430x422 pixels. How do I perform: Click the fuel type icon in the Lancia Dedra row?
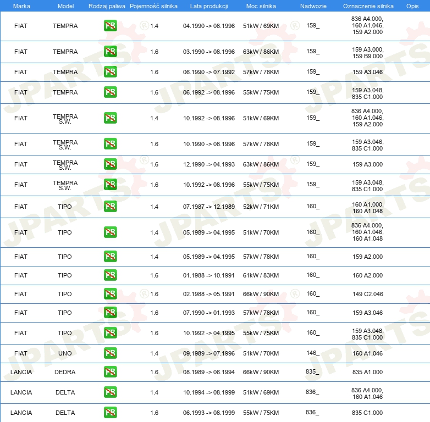tap(110, 372)
